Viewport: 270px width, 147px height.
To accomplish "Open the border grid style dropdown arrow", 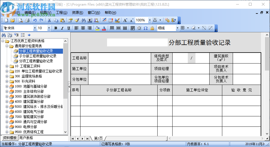I will [x=188, y=28].
